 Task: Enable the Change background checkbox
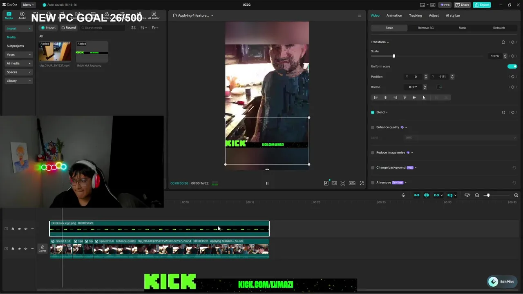(x=373, y=167)
